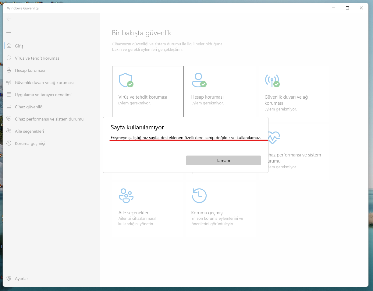373x291 pixels.
Task: Click the large family icon on Aile seçenekleri card
Action: [126, 196]
